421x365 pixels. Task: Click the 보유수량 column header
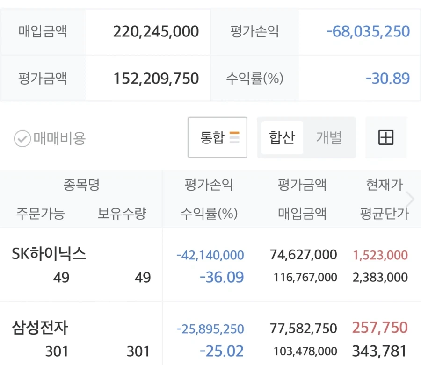[122, 214]
